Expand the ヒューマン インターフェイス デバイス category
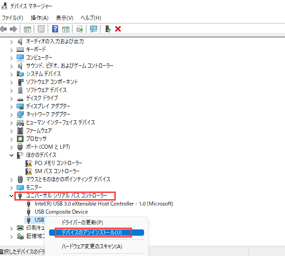Viewport: 285px width, 256px height. [x=11, y=123]
